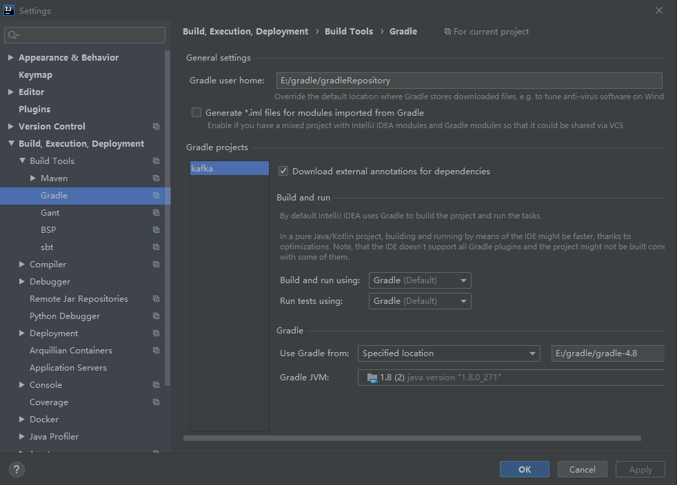Select Plugins in settings tree
677x485 pixels.
click(x=34, y=109)
